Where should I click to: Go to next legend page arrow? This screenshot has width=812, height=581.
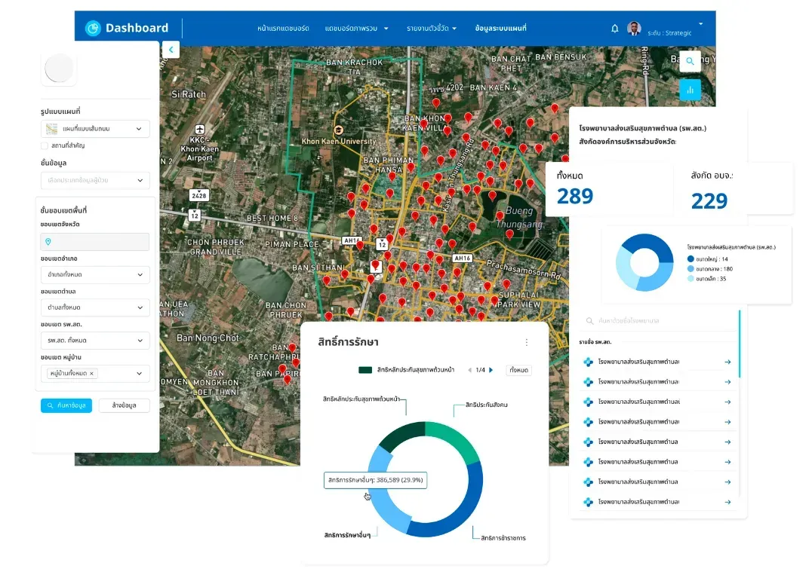(491, 370)
